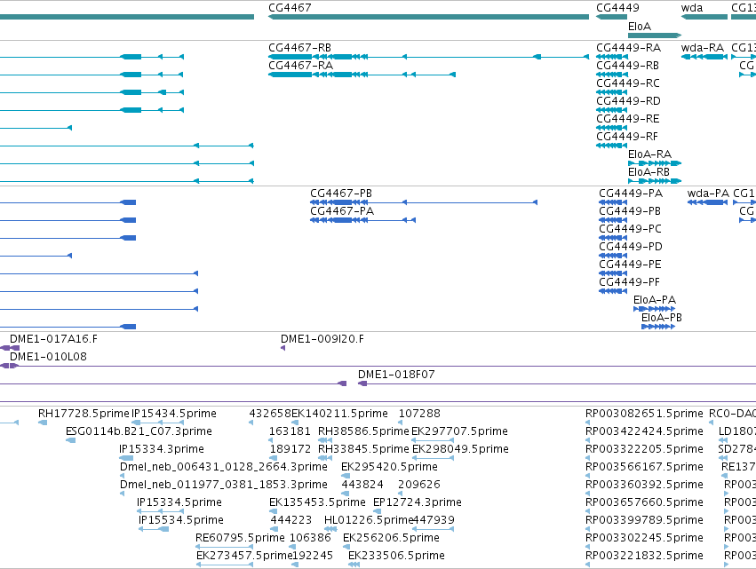
Task: Select EST EK297707.5prime
Action: click(x=433, y=440)
